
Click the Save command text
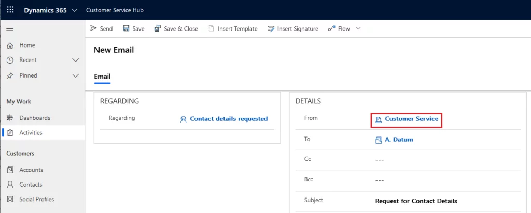(138, 28)
